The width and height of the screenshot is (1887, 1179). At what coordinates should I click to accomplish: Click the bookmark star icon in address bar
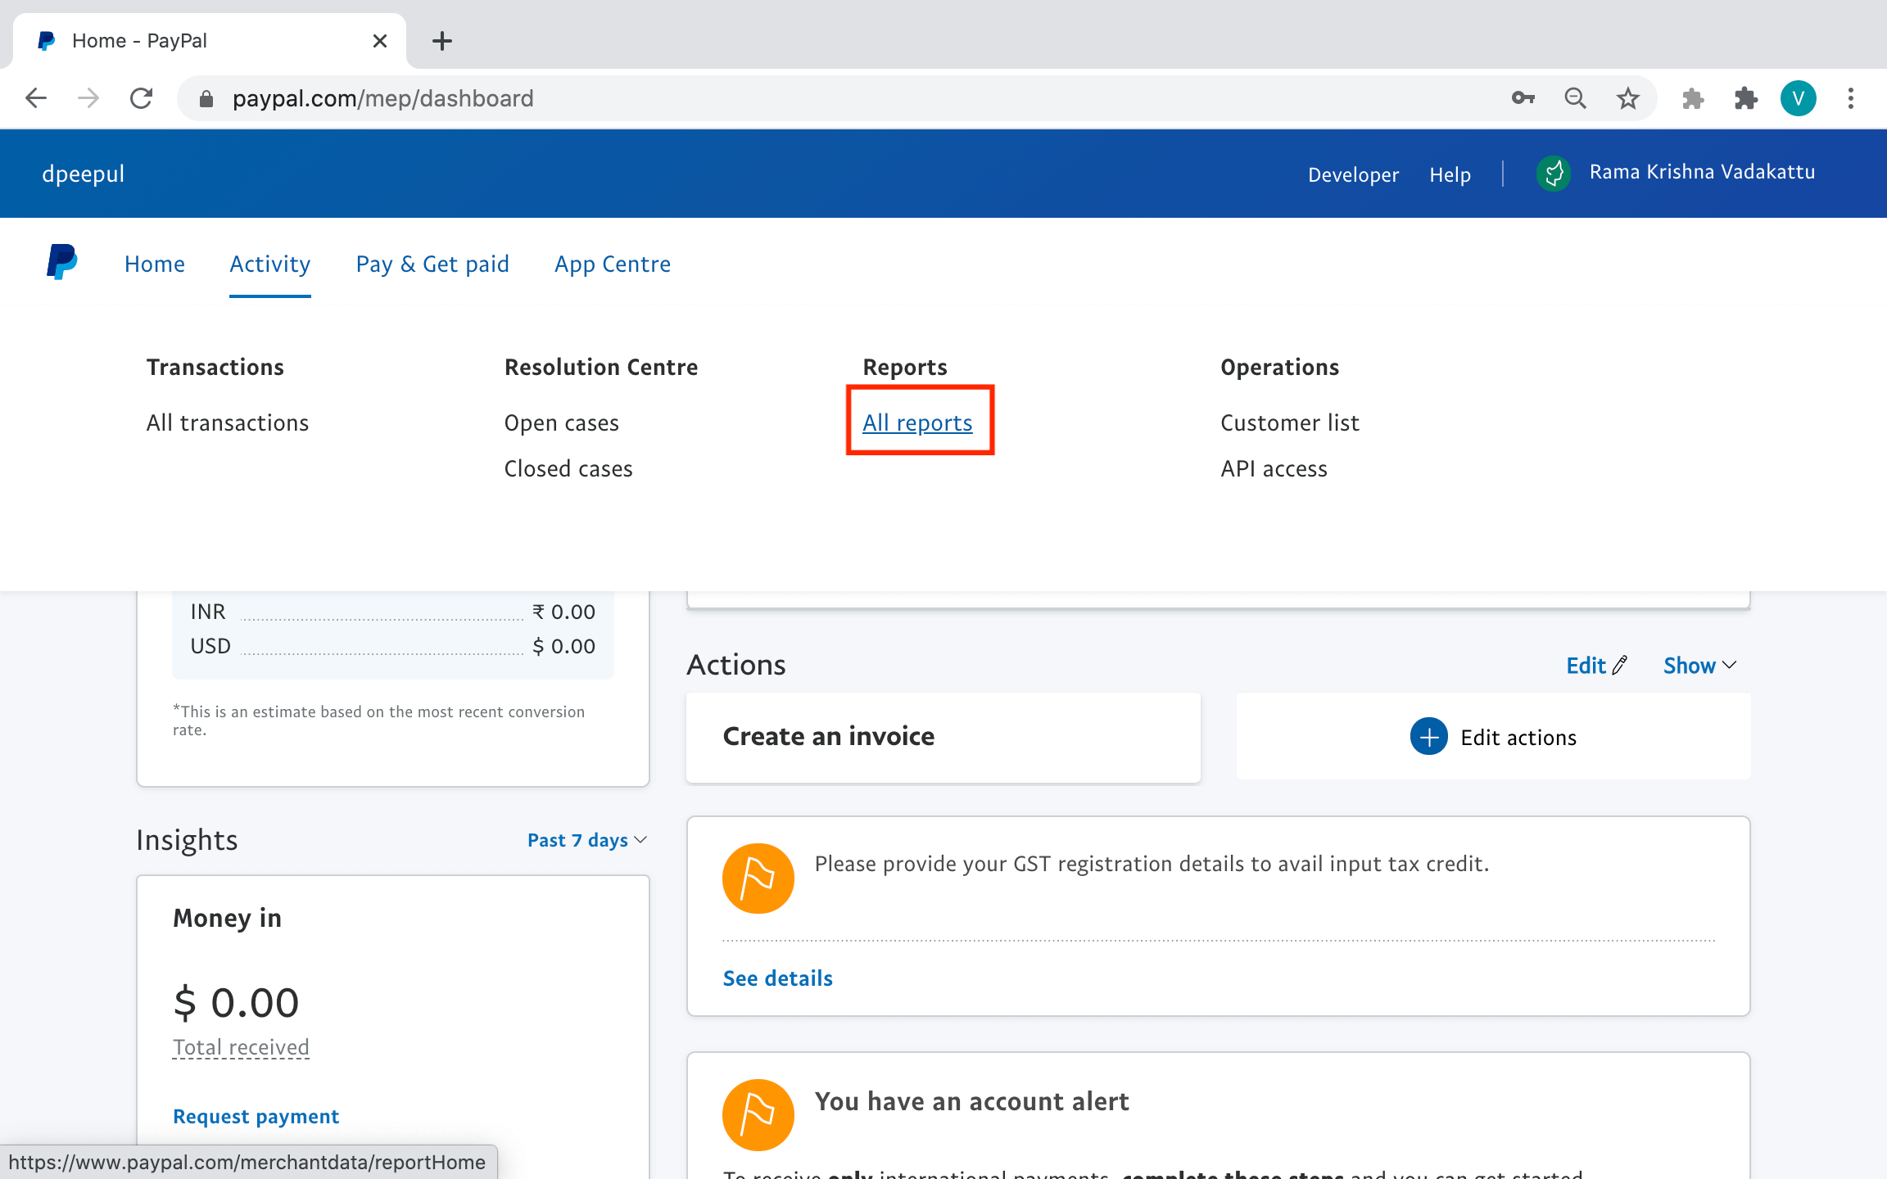pyautogui.click(x=1627, y=97)
